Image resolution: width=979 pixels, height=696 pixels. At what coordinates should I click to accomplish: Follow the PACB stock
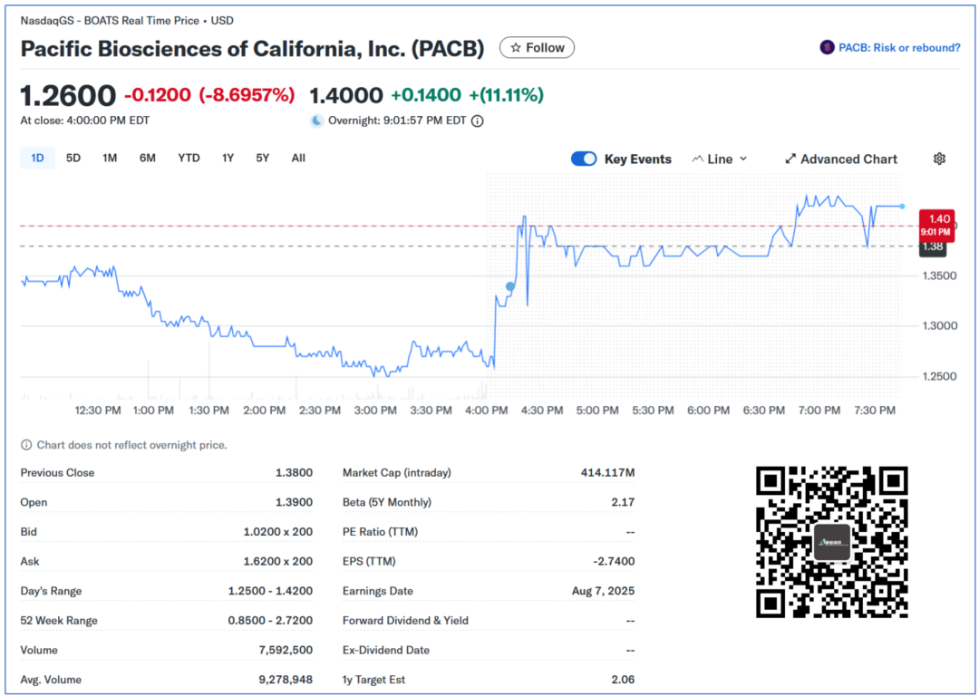[x=537, y=47]
